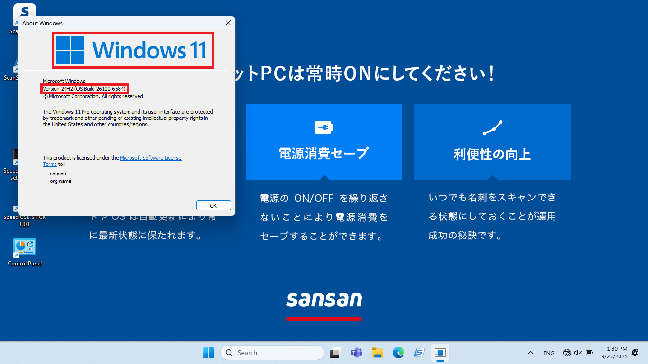The width and height of the screenshot is (648, 364).
Task: Check the battery icon in the system tray
Action: click(x=590, y=353)
